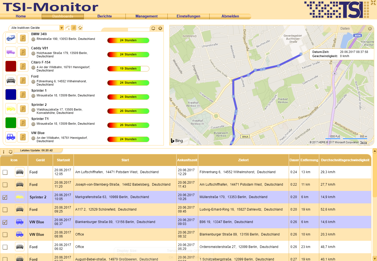Screen dimensions: 377x261
Task: Click the Ford grey car icon in the device list
Action: tap(11, 80)
